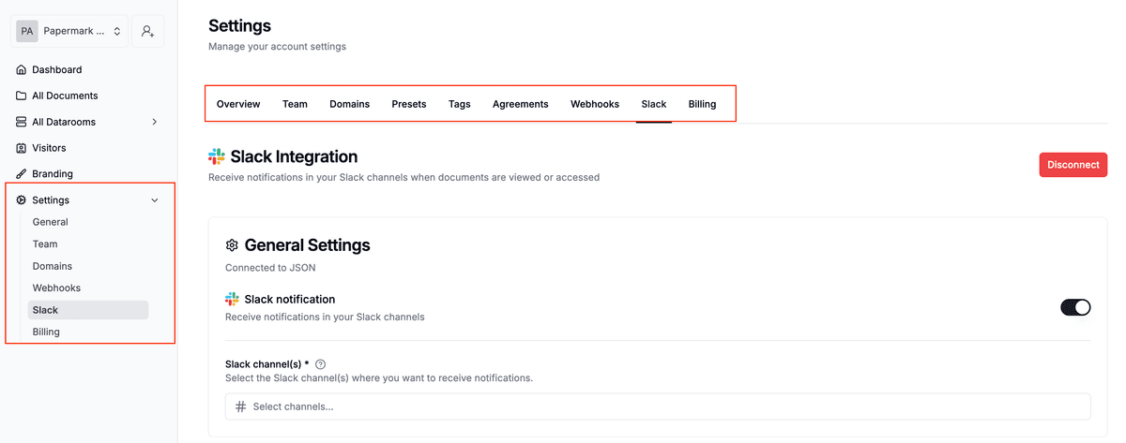Open the Select channels dropdown
Screen dimensions: 1126x443
point(658,406)
